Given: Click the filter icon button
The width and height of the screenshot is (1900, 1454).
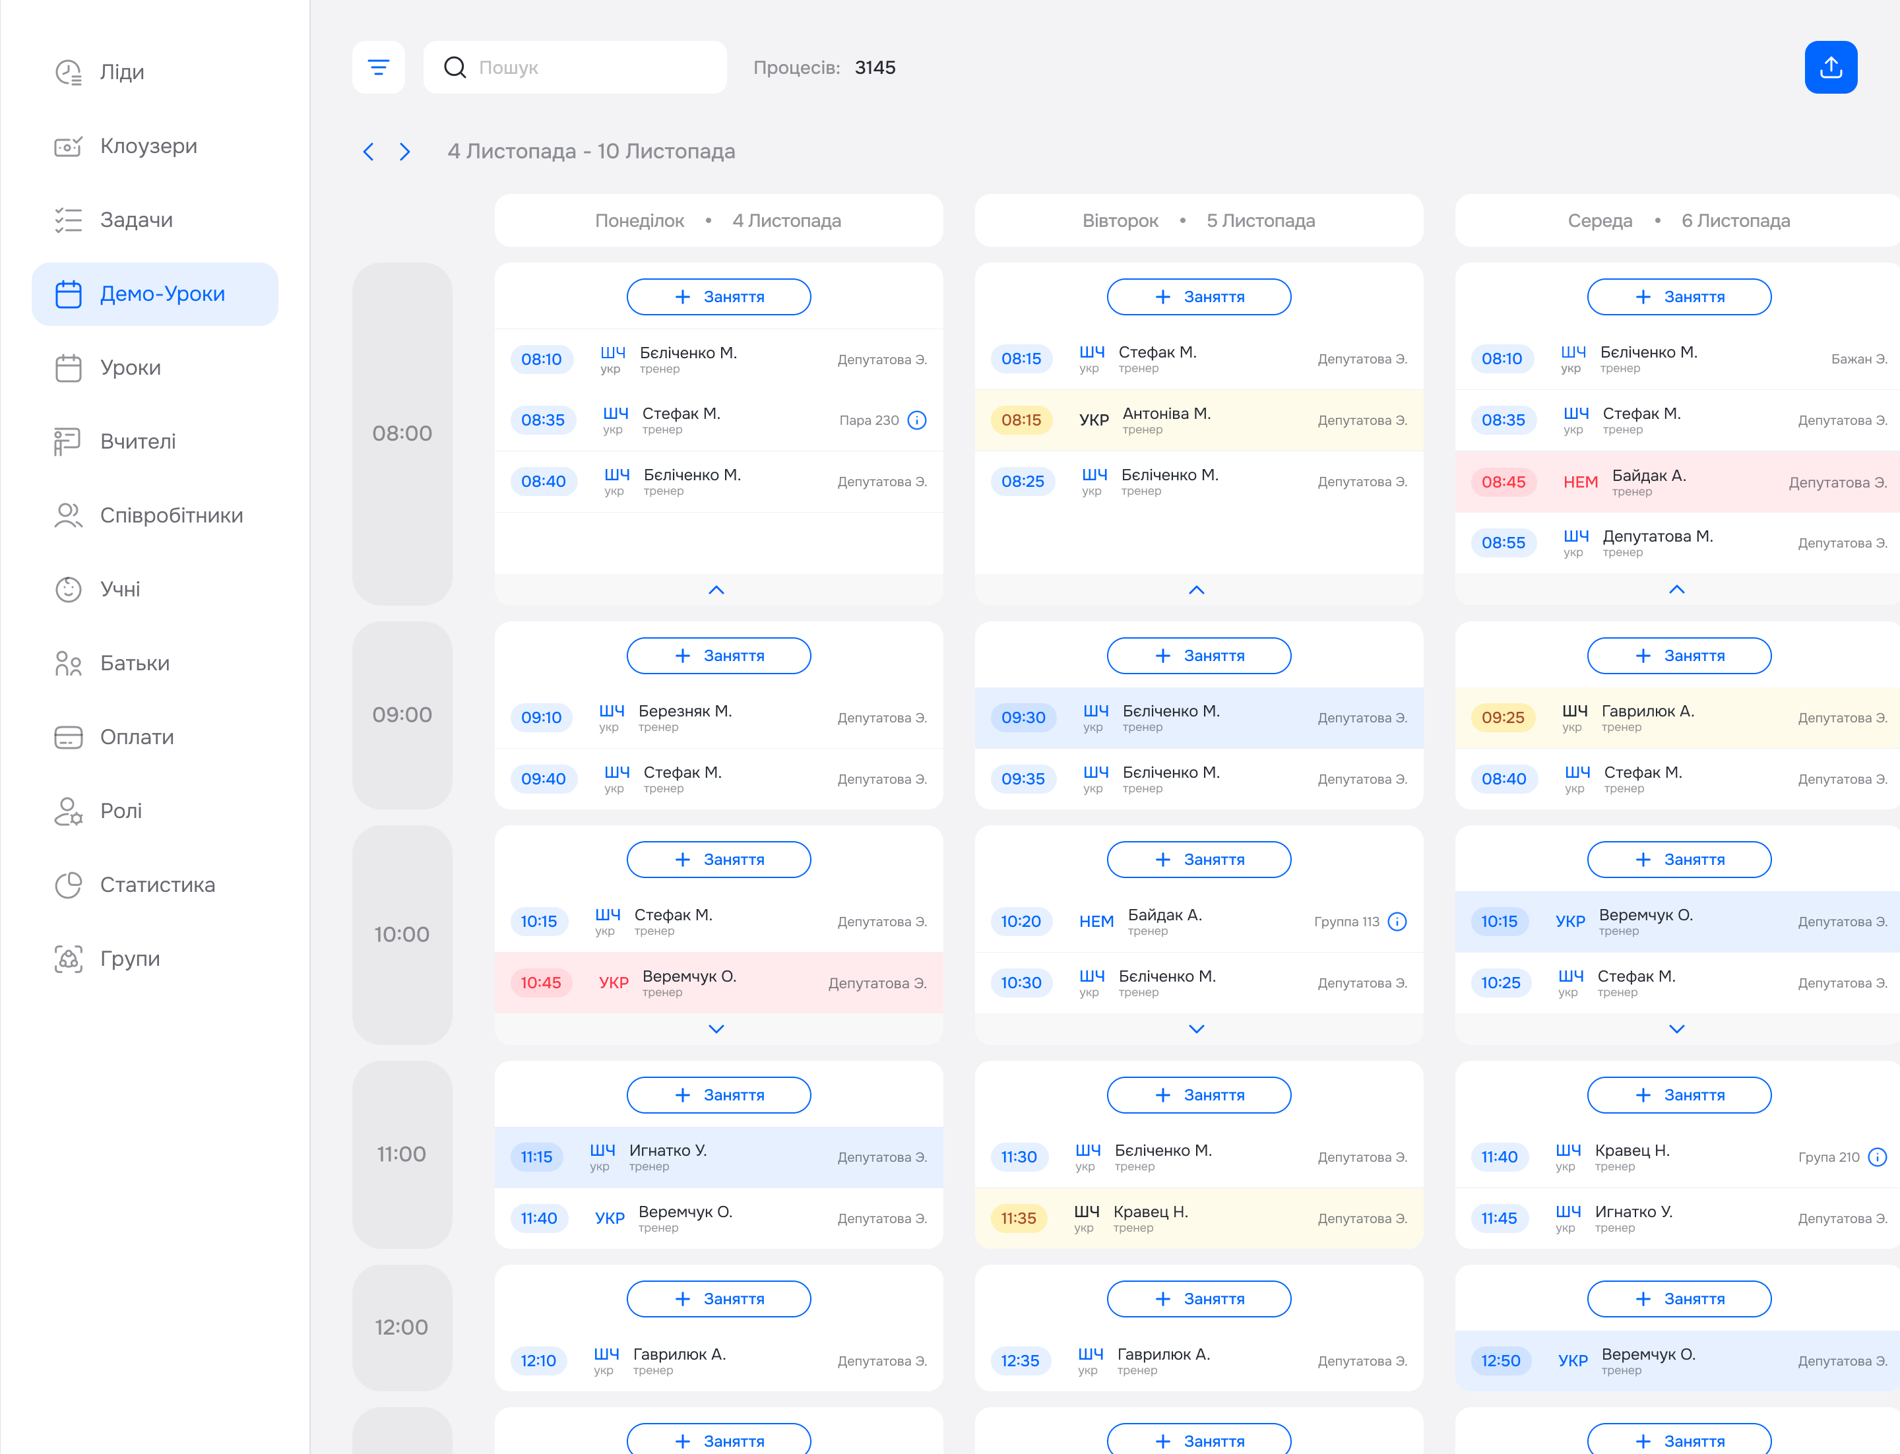Looking at the screenshot, I should coord(378,67).
